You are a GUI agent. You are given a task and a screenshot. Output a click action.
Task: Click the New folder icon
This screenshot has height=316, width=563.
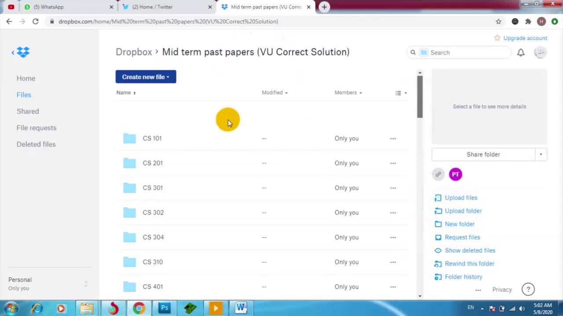[x=438, y=224]
